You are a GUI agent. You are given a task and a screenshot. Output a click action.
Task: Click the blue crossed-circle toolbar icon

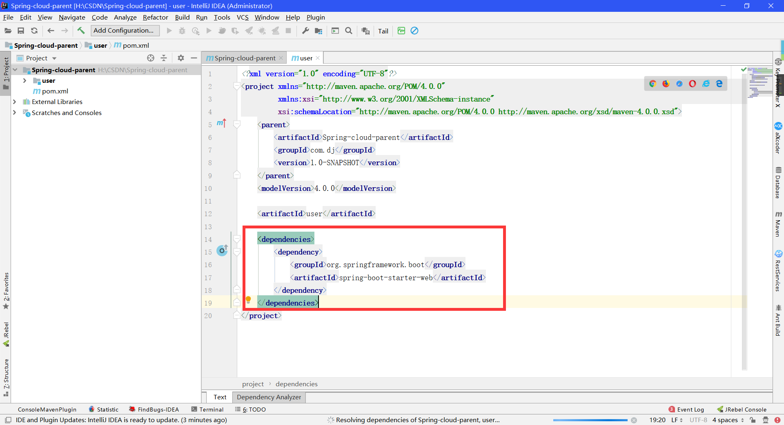(x=414, y=31)
